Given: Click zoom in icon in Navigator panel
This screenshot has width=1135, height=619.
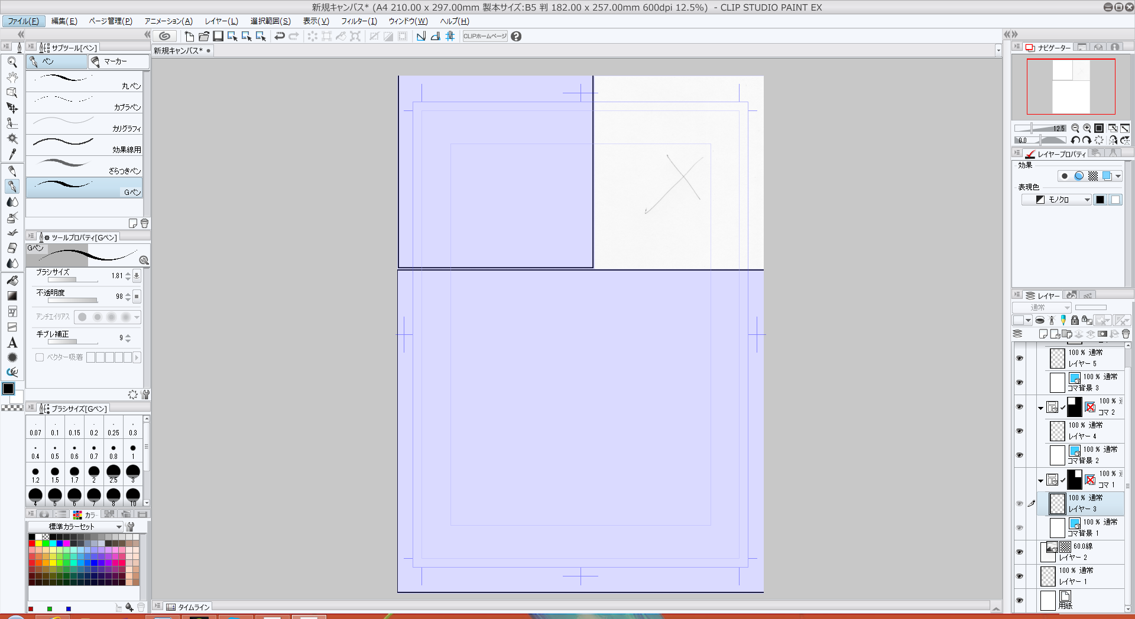Looking at the screenshot, I should pyautogui.click(x=1087, y=128).
